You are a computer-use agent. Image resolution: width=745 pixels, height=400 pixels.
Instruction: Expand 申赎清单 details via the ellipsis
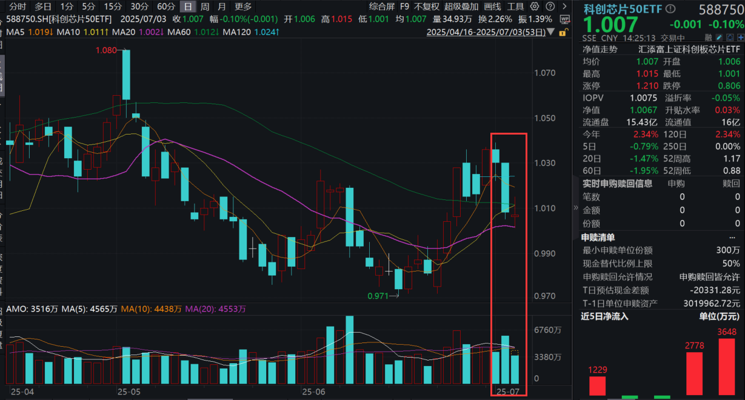(x=732, y=237)
